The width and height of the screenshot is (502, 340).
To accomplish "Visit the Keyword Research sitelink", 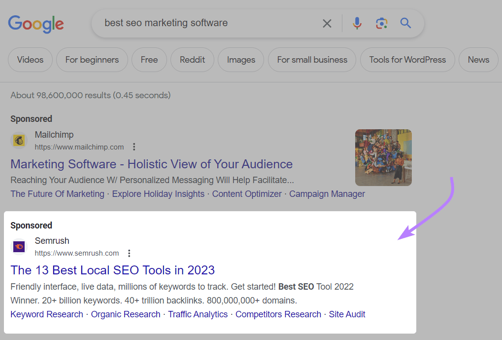I will (x=46, y=314).
